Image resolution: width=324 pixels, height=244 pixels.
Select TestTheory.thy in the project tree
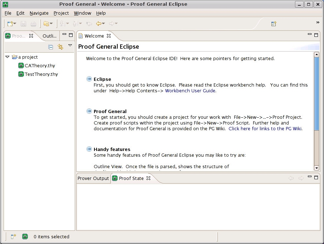(38, 74)
